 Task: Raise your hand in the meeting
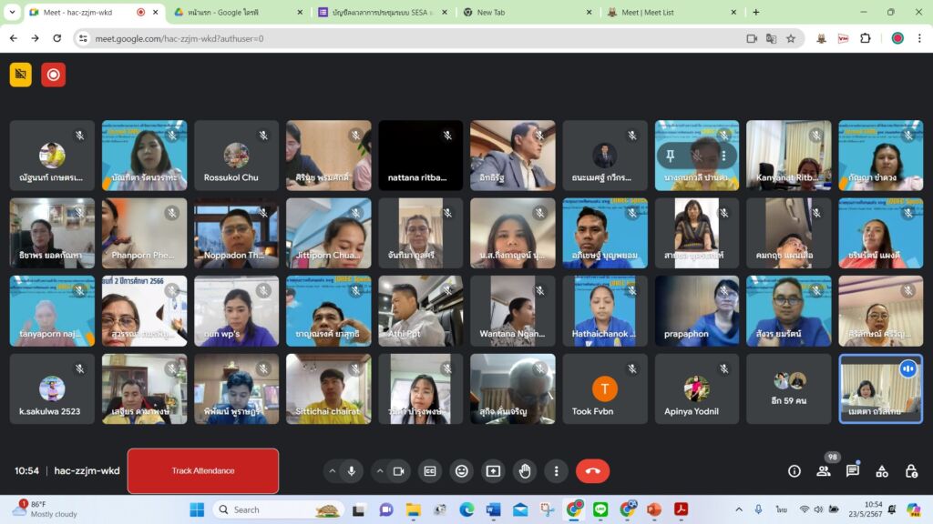pyautogui.click(x=525, y=471)
